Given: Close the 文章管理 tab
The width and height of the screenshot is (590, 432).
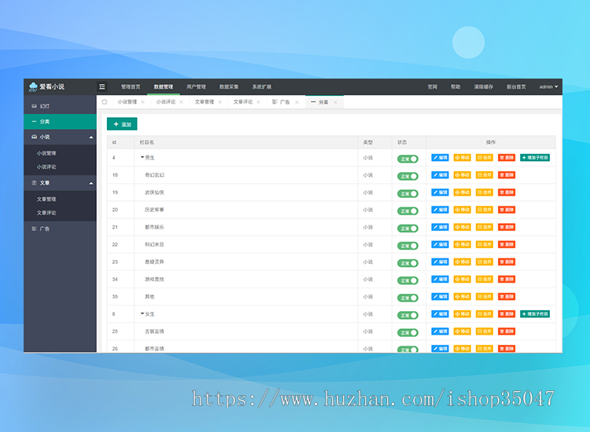Looking at the screenshot, I should [x=219, y=102].
